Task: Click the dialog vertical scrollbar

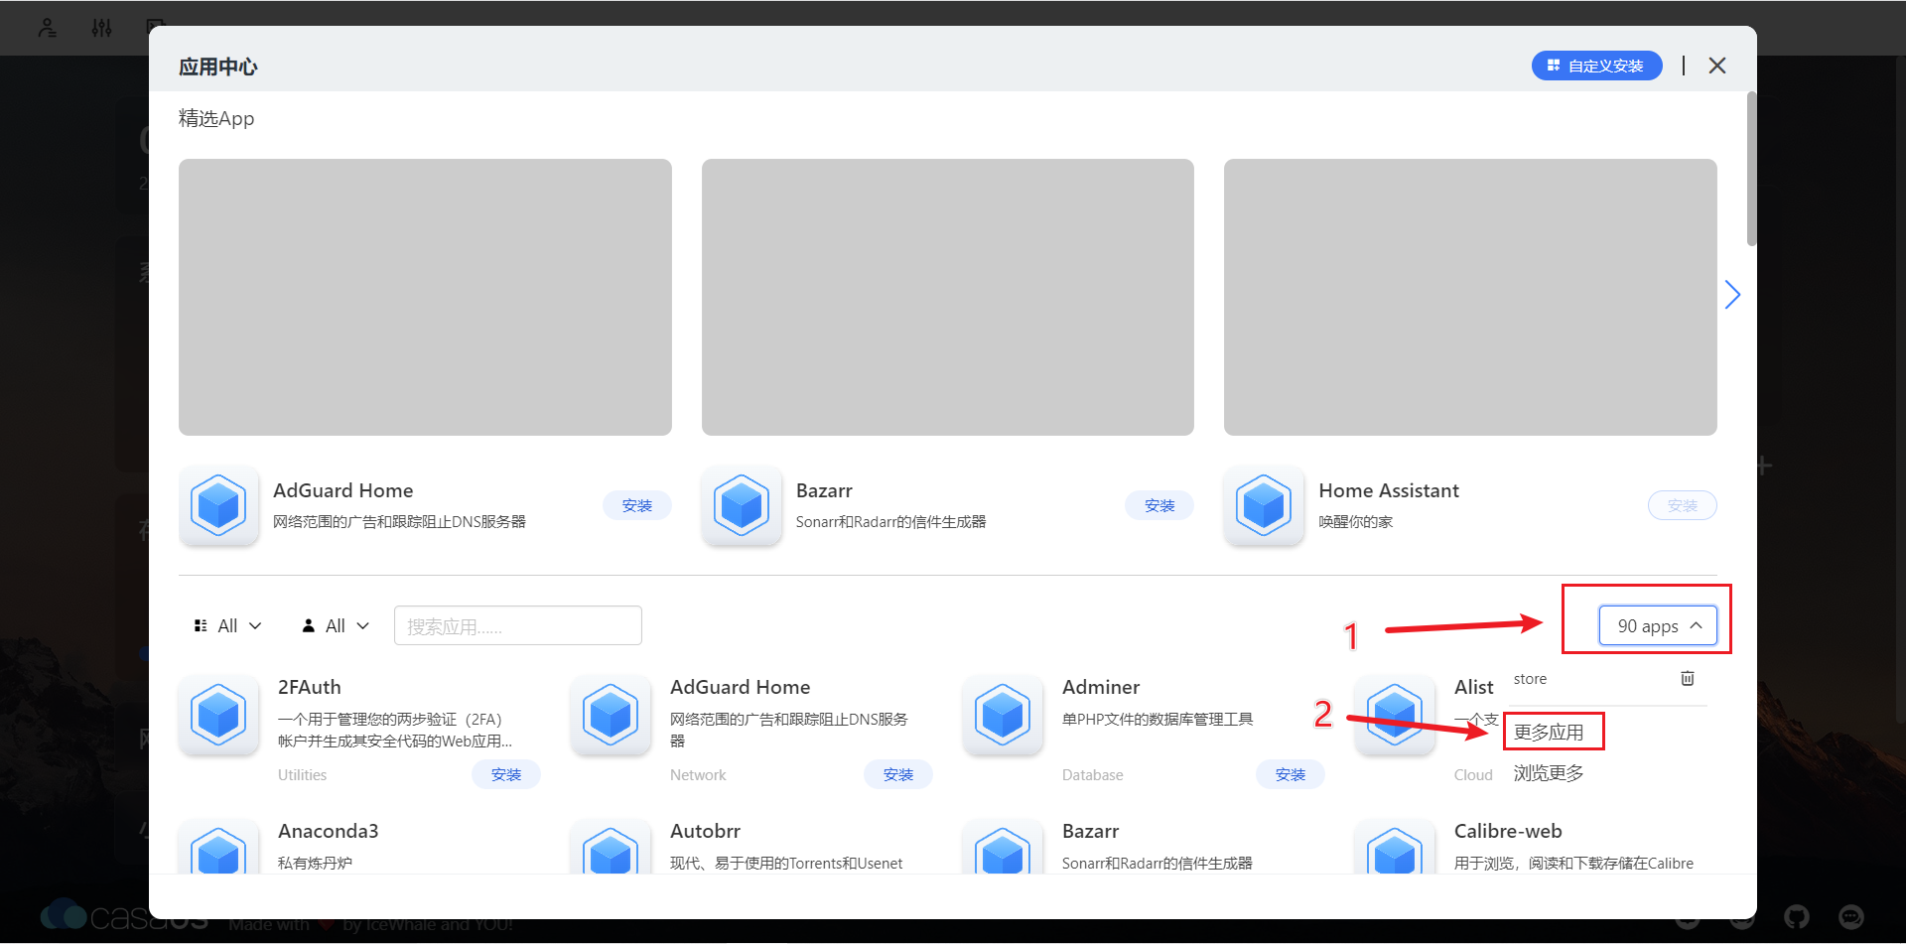Action: (1751, 169)
